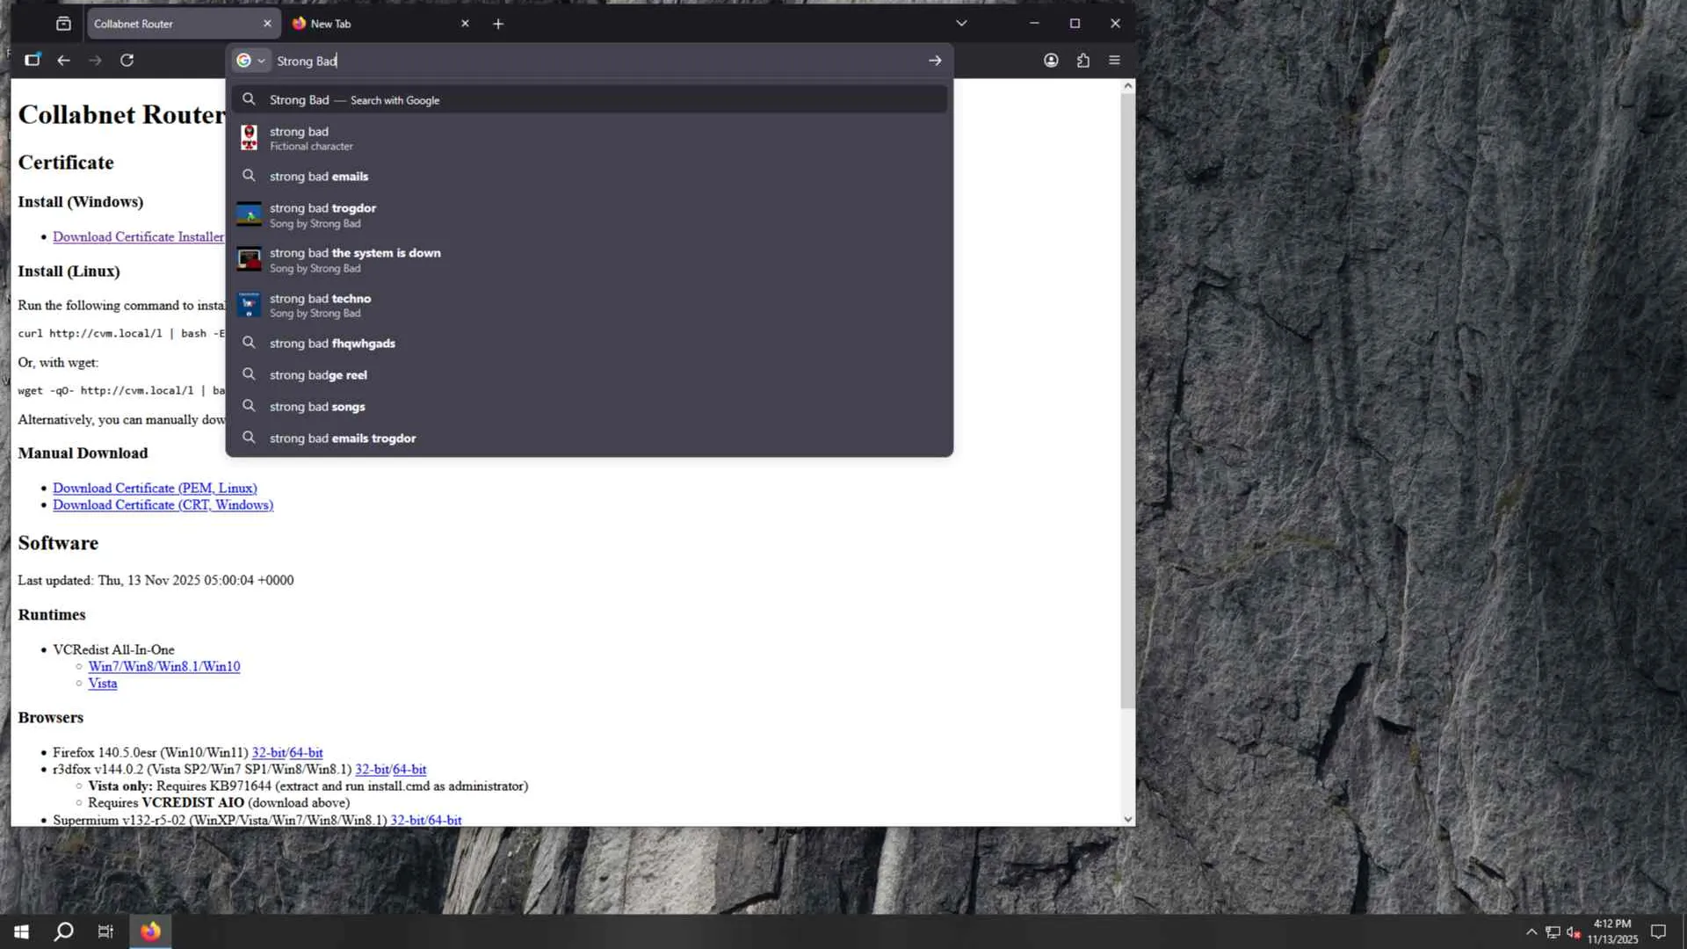This screenshot has height=949, width=1687.
Task: Go back to the previous page
Action: (63, 61)
